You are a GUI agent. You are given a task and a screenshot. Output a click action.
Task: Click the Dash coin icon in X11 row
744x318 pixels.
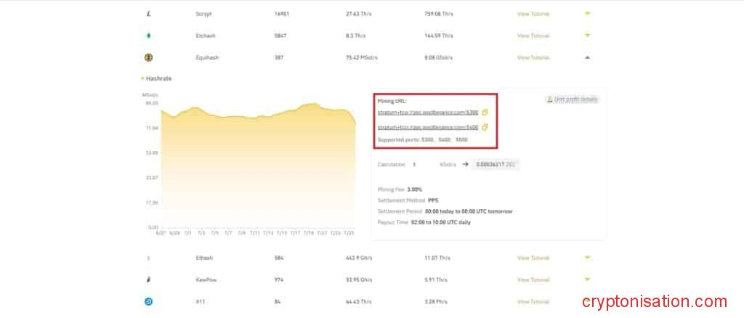[149, 301]
